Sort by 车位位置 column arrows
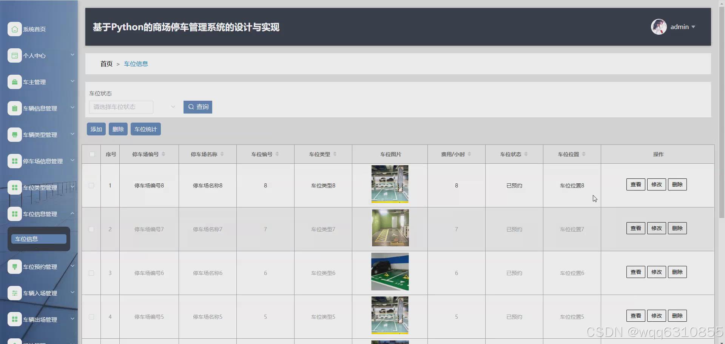The image size is (725, 344). click(x=584, y=154)
